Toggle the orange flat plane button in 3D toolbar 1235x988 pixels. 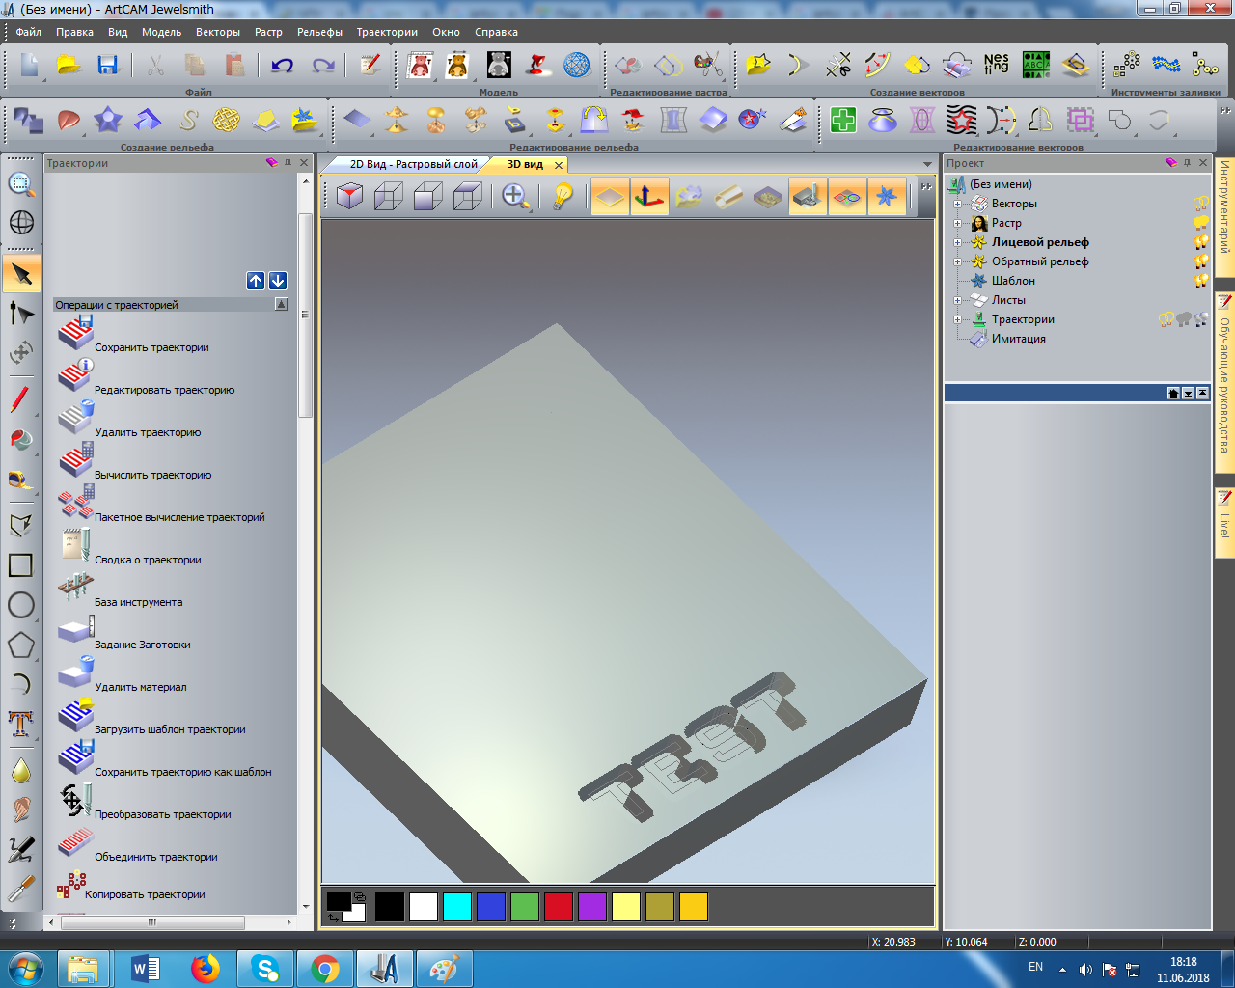tap(610, 197)
